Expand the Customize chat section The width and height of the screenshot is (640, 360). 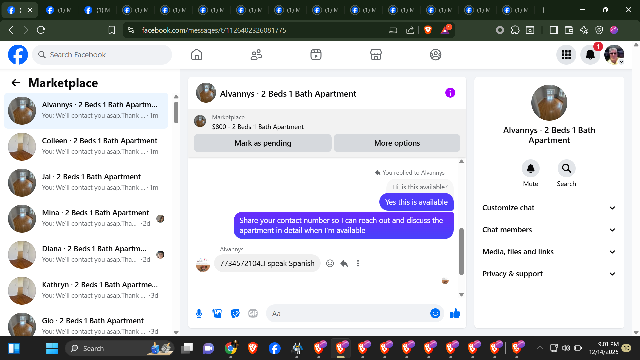(x=549, y=208)
